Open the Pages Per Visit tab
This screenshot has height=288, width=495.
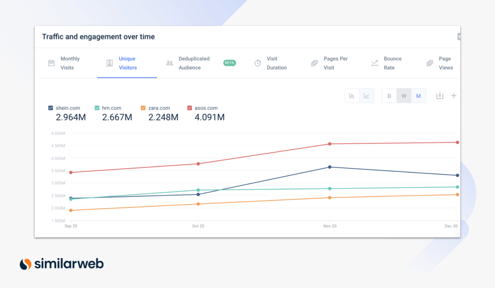(335, 63)
